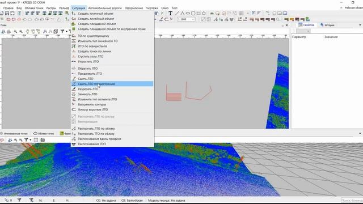Expand the arrow at right of Properties panel tabs
The width and height of the screenshot is (363, 204).
coord(360,25)
